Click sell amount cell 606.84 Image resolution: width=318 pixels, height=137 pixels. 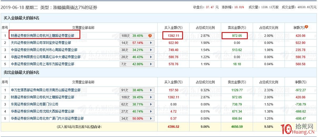pos(237,119)
